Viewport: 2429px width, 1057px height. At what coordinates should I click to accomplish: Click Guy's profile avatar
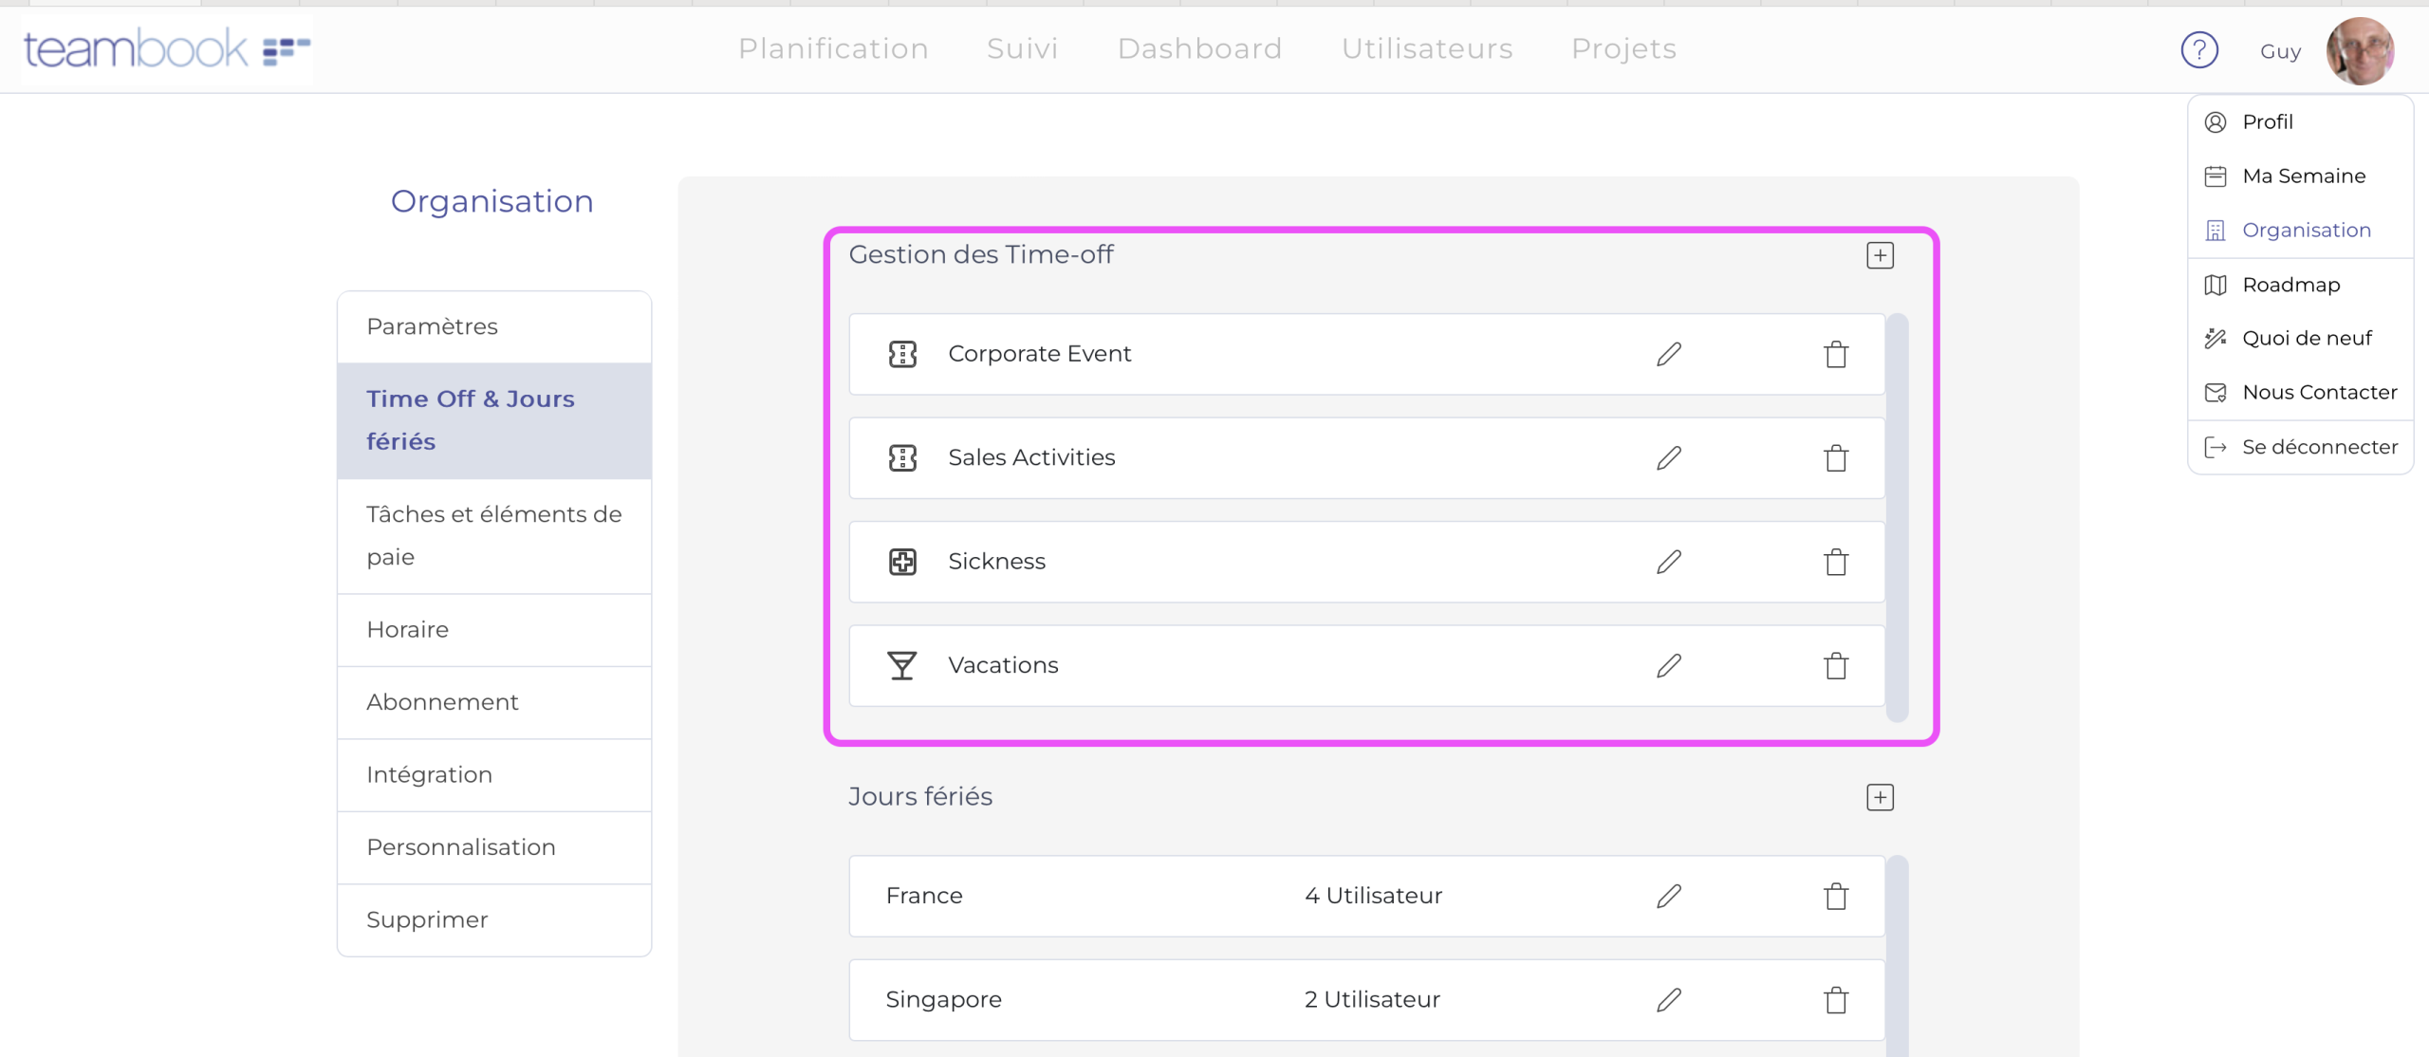pyautogui.click(x=2359, y=50)
